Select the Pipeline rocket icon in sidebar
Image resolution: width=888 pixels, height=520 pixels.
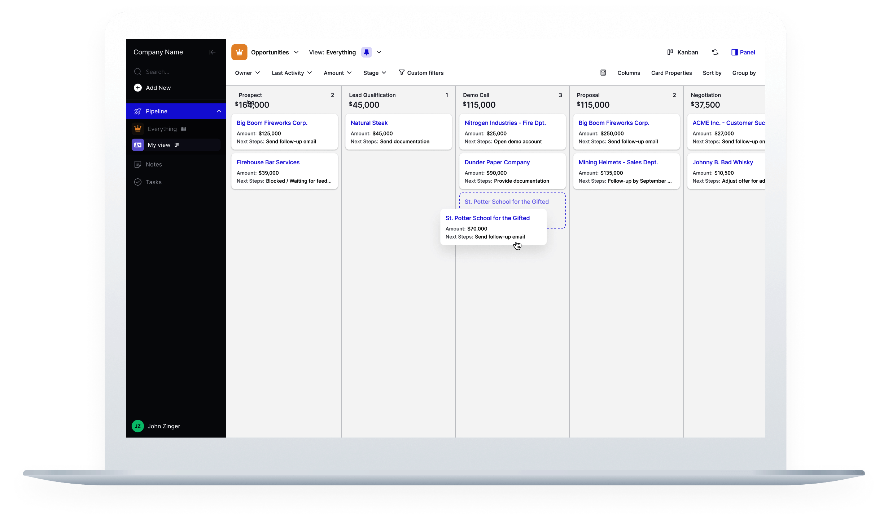(x=138, y=111)
